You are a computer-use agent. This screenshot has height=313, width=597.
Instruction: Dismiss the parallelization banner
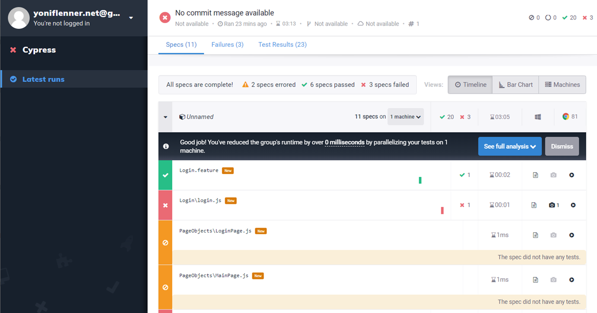562,146
